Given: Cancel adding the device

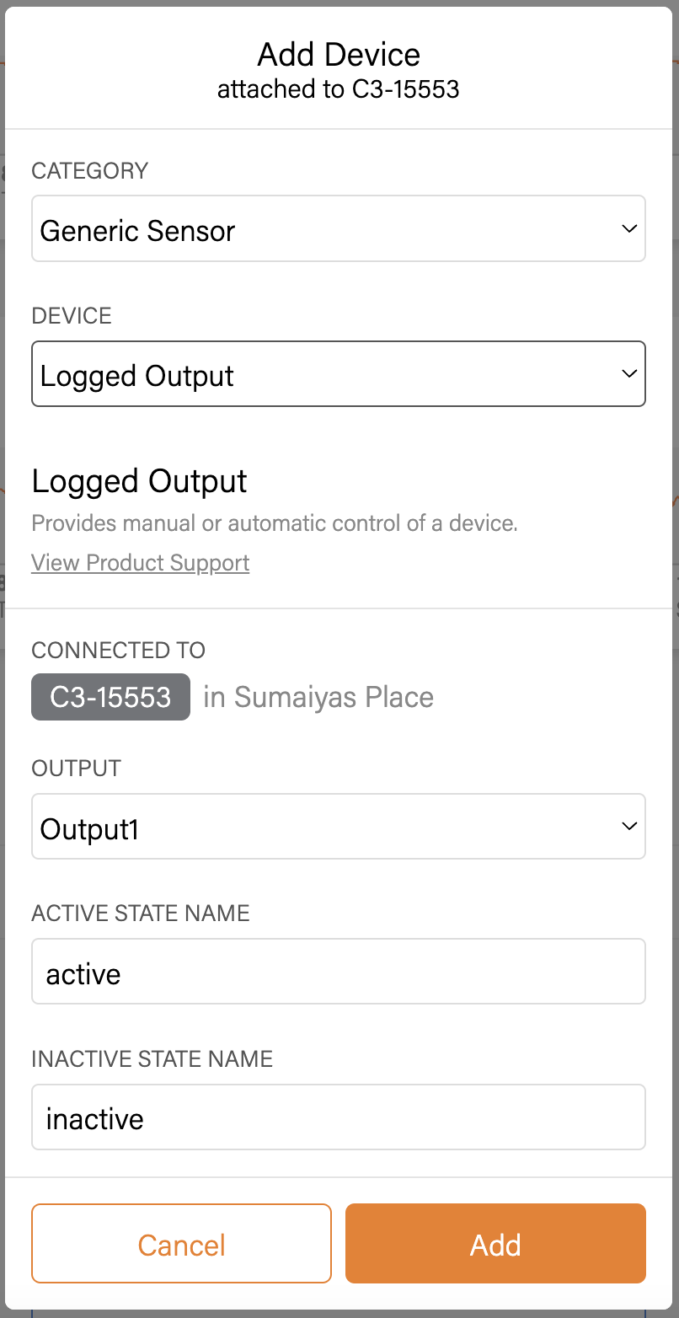Looking at the screenshot, I should (x=181, y=1244).
